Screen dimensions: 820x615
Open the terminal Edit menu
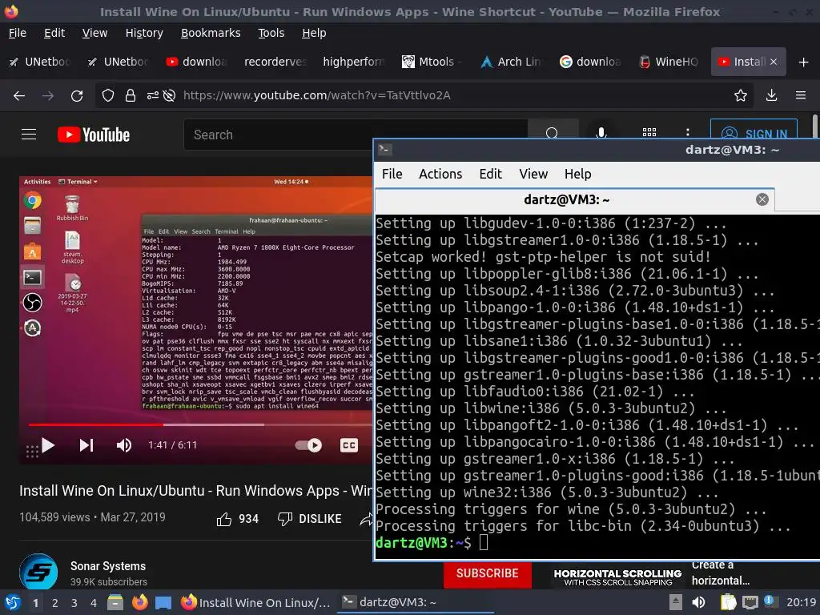click(490, 174)
